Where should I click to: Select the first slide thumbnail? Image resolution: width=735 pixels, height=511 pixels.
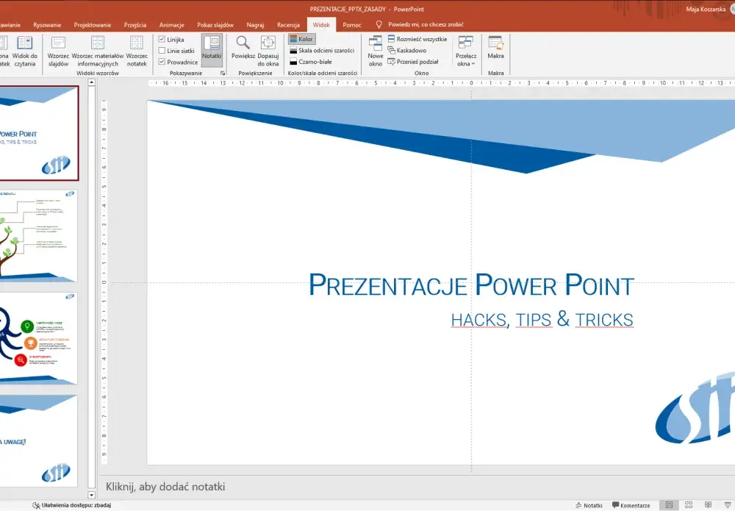[x=38, y=133]
